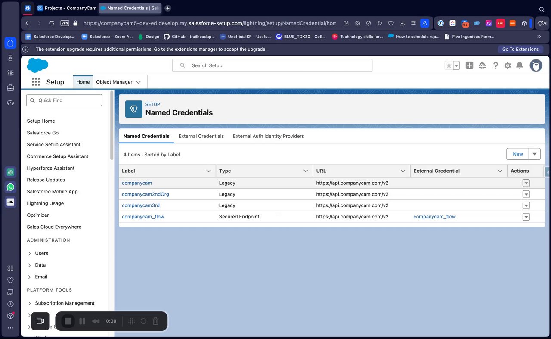Click the Salesforce cloud logo
The width and height of the screenshot is (551, 339).
[x=37, y=65]
